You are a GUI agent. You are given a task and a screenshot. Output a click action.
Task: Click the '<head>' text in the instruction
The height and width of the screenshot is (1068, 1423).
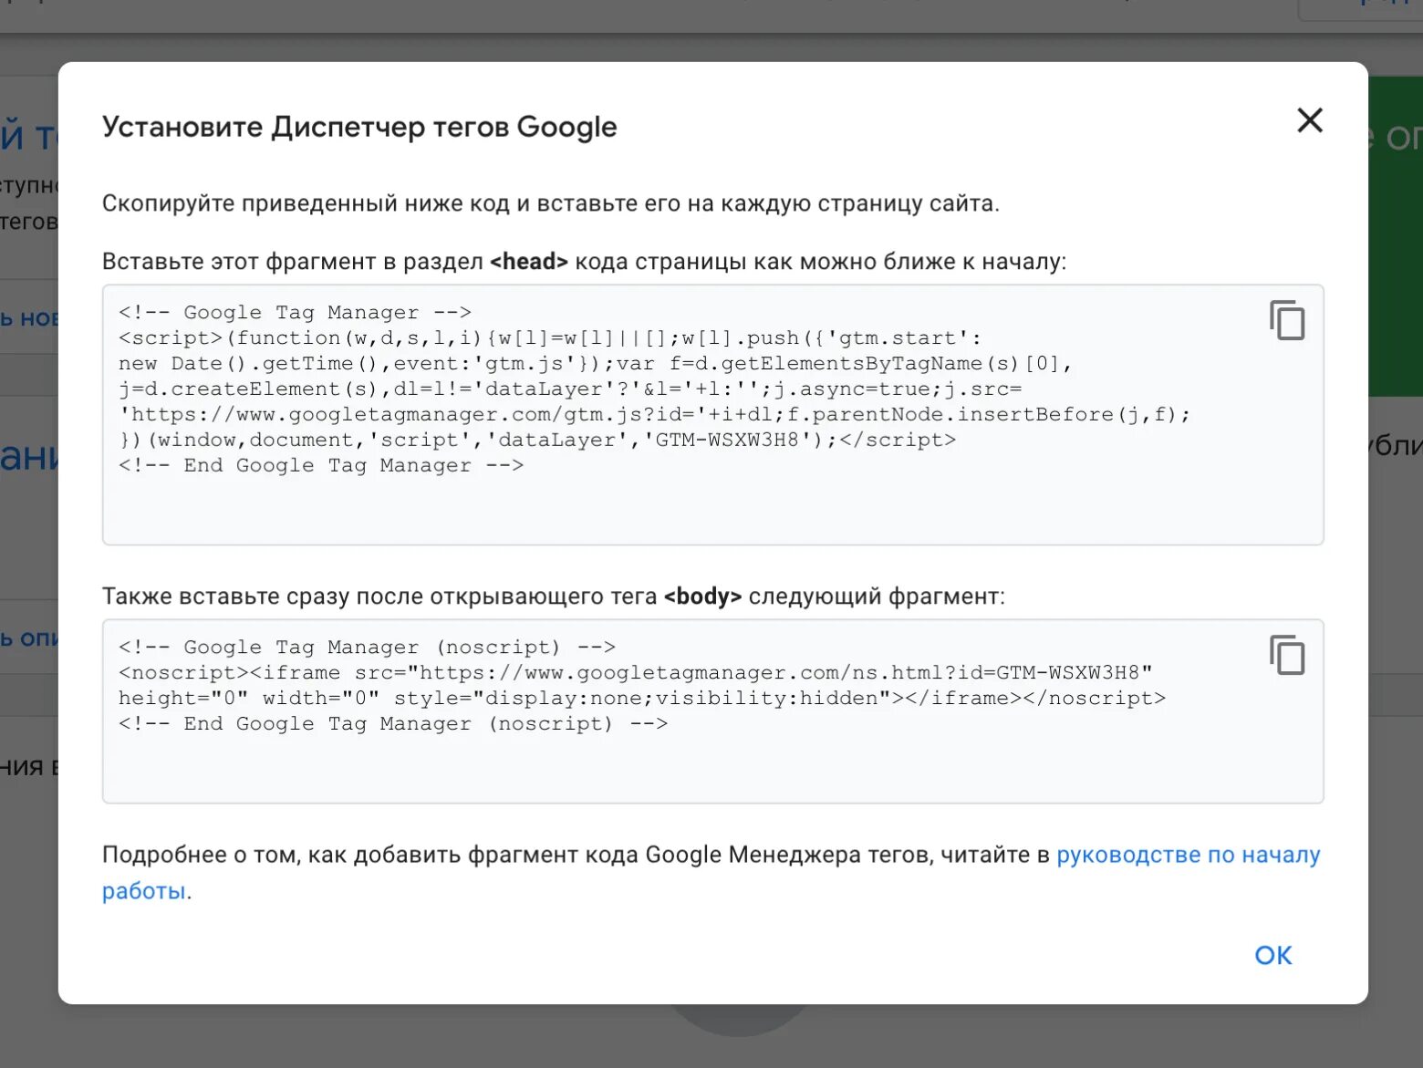pos(529,262)
